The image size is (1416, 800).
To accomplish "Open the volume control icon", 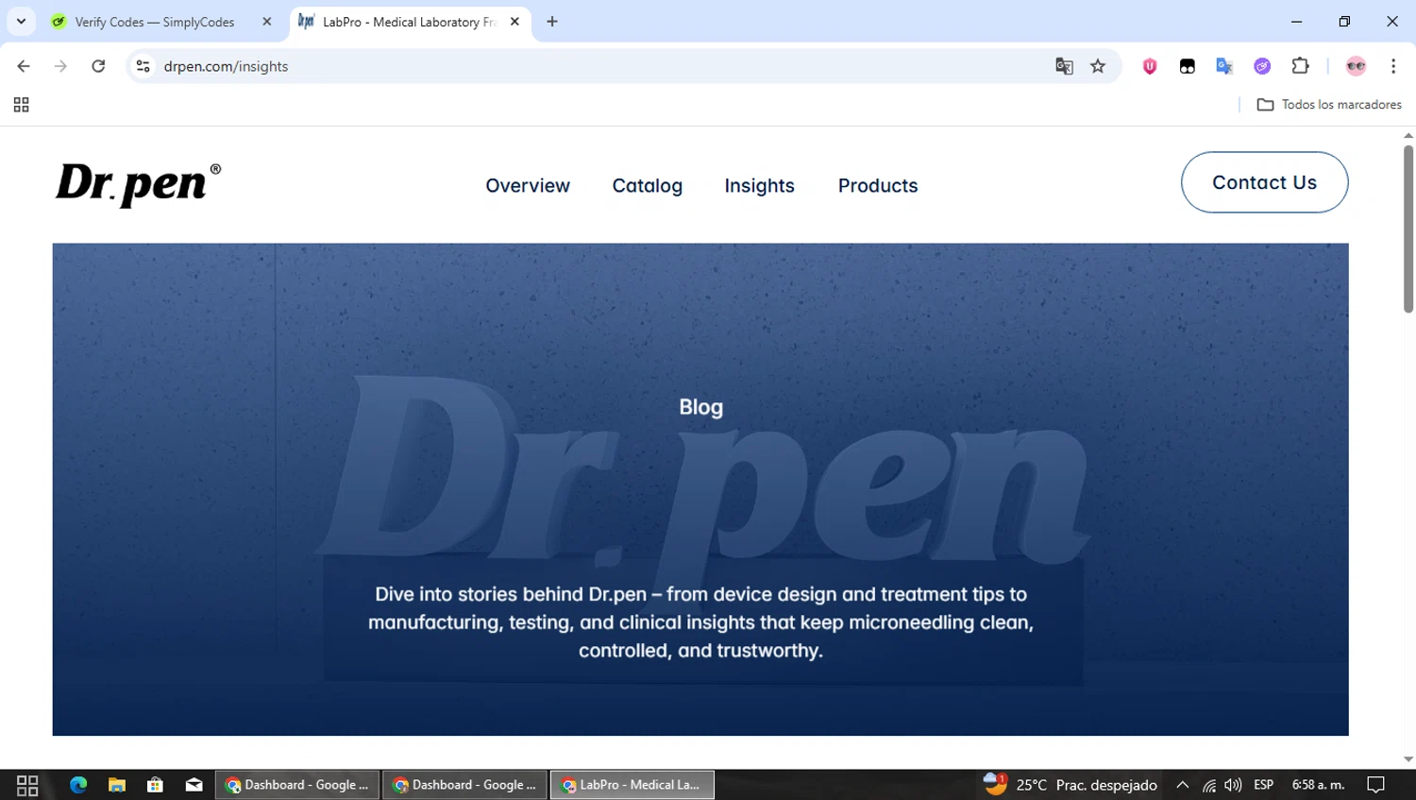I will point(1233,785).
